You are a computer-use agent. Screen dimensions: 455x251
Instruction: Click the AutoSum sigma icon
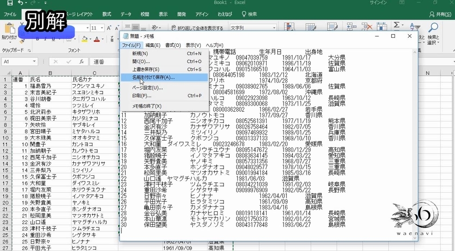coord(396,25)
